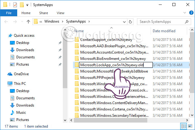
Task: Select the Microsoft.Windows.SecondaryTileExperie... folder
Action: coord(114,116)
